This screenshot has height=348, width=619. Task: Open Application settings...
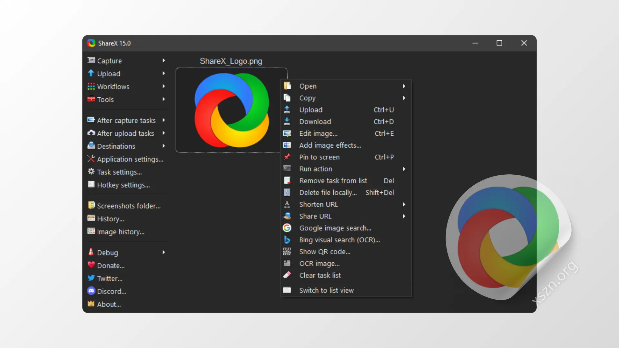tap(130, 159)
